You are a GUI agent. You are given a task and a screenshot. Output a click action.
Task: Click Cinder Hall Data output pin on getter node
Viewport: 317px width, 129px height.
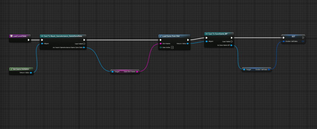tap(269, 70)
